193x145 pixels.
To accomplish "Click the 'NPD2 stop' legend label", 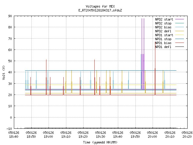I will (163, 23).
